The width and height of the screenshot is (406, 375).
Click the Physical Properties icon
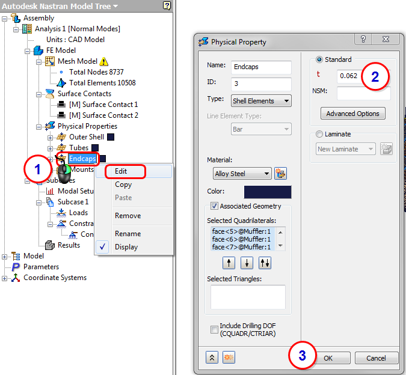(50, 126)
